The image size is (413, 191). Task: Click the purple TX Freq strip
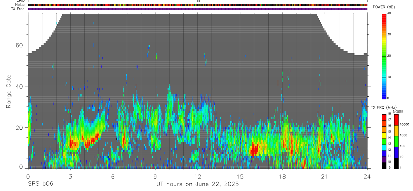[x=198, y=9]
